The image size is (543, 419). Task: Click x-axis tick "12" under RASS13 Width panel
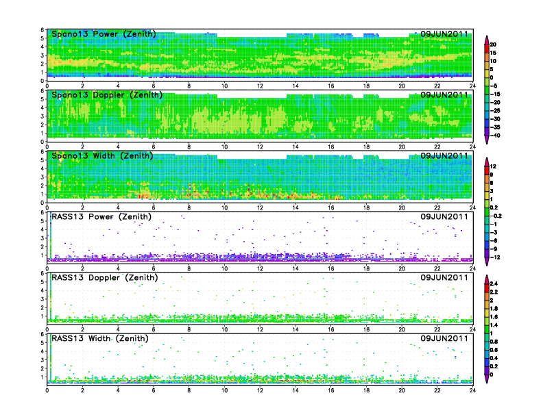(x=260, y=390)
